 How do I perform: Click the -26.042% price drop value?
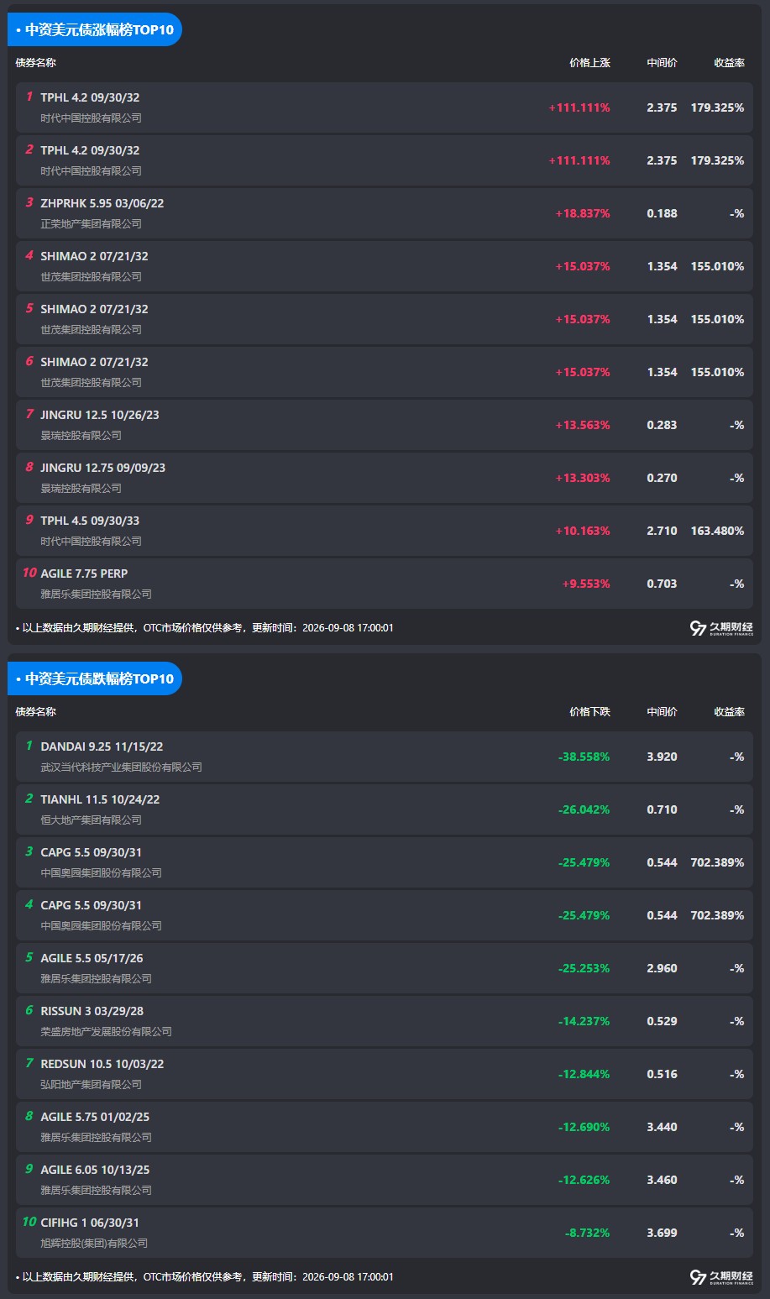coord(584,809)
